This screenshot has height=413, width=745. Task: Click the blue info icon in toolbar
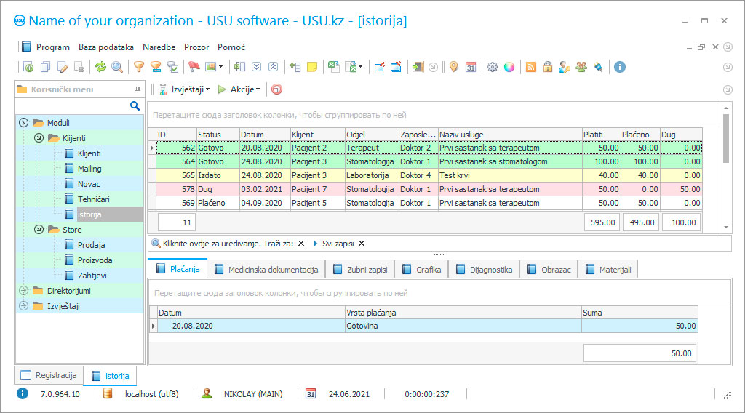click(620, 67)
